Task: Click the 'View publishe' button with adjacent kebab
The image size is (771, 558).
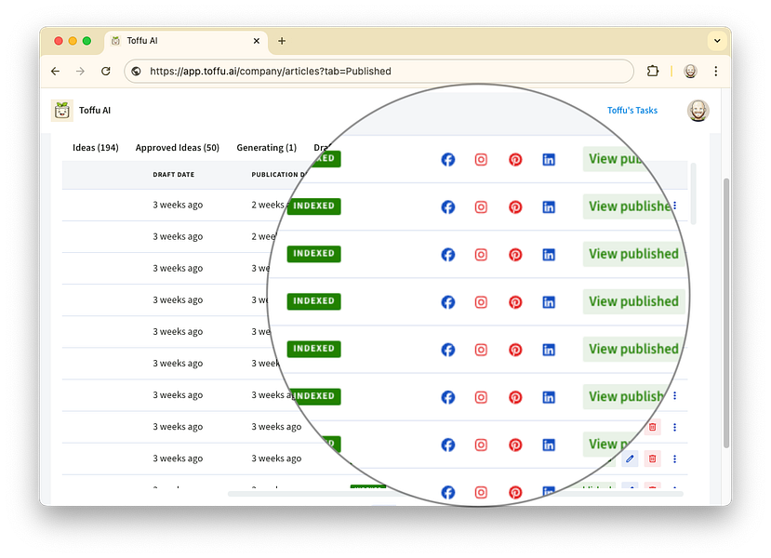Action: pyautogui.click(x=627, y=206)
